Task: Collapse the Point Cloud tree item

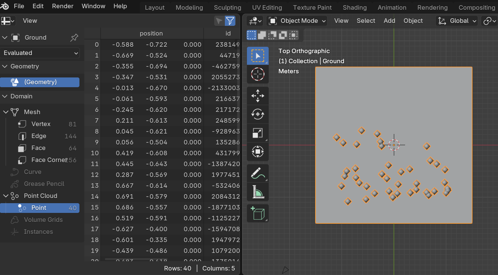Action: tap(6, 196)
